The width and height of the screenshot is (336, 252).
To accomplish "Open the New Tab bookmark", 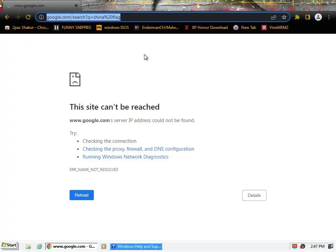I will [x=245, y=28].
